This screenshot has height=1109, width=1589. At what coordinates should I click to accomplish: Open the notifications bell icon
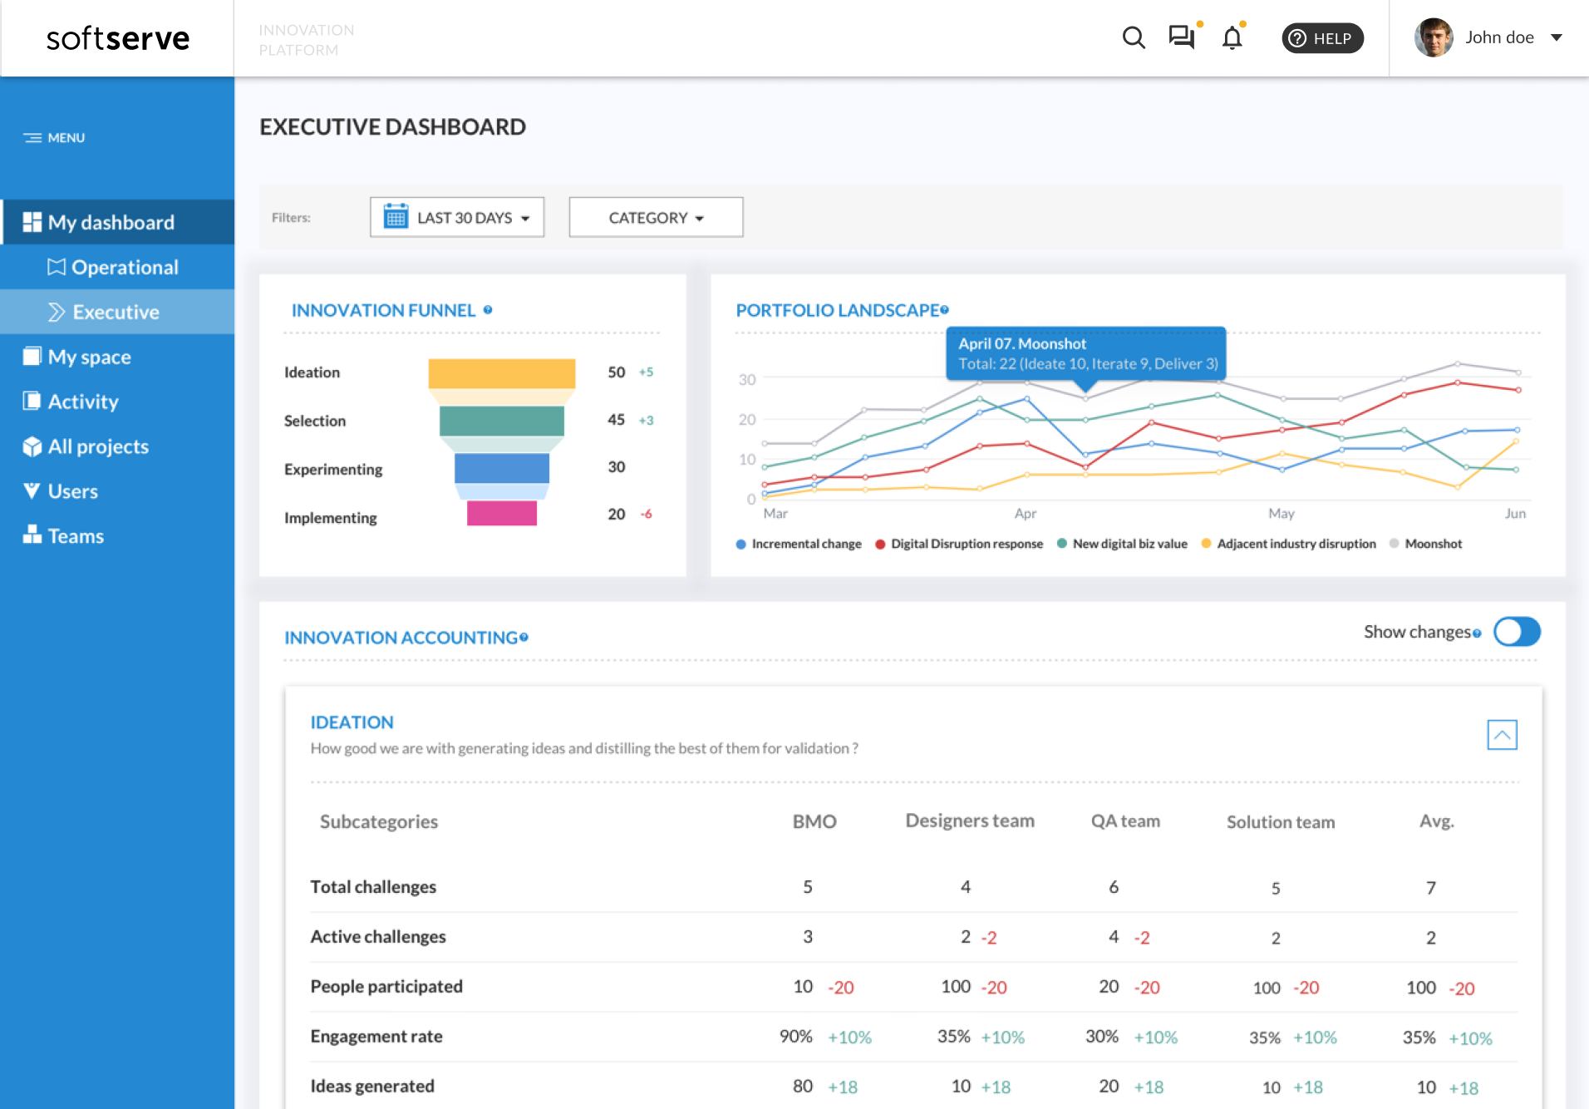[1232, 37]
